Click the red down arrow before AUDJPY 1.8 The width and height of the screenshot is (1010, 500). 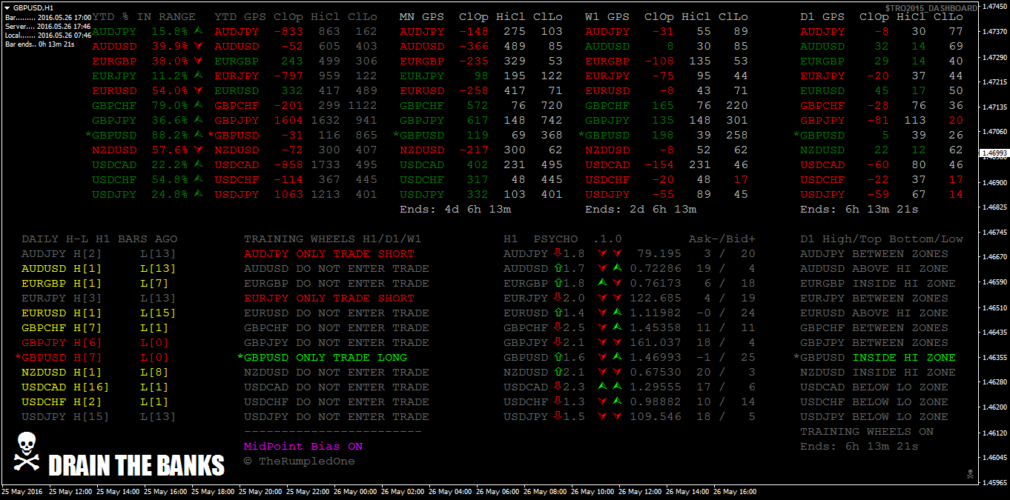click(558, 253)
